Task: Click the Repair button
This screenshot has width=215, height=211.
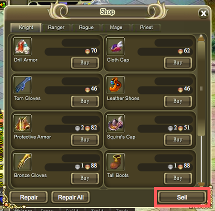Action: (x=28, y=197)
